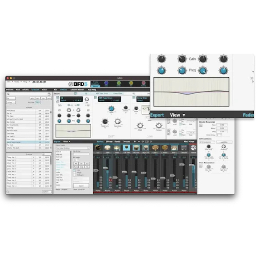Click the load-to-track icon at browser top right
The height and width of the screenshot is (259, 259).
click(49, 94)
